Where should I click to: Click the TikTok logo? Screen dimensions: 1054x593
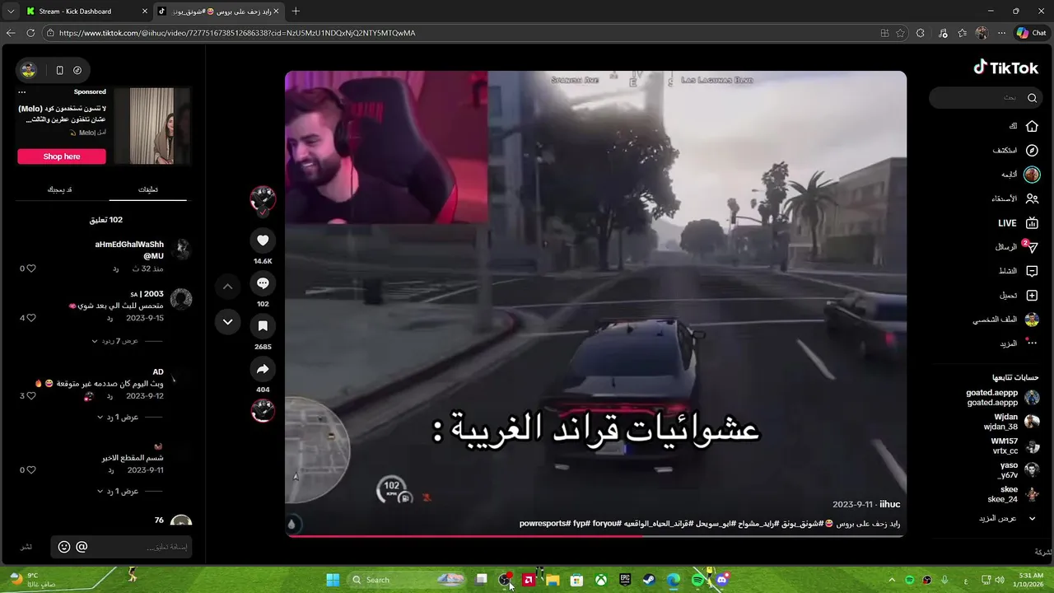click(x=1005, y=68)
